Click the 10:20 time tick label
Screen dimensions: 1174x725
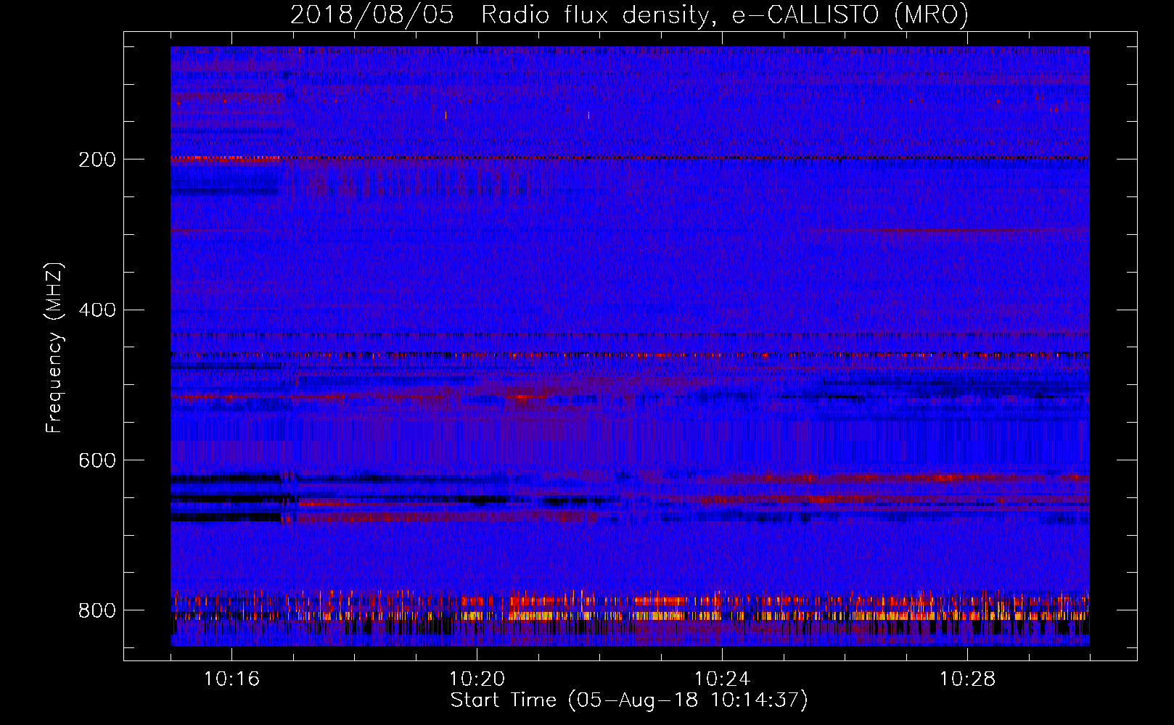coord(477,679)
